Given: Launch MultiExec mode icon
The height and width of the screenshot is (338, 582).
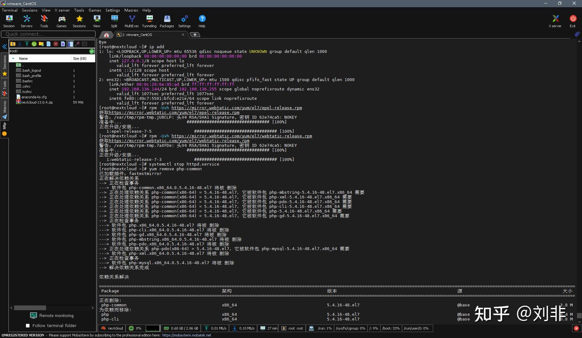Looking at the screenshot, I should pos(132,21).
